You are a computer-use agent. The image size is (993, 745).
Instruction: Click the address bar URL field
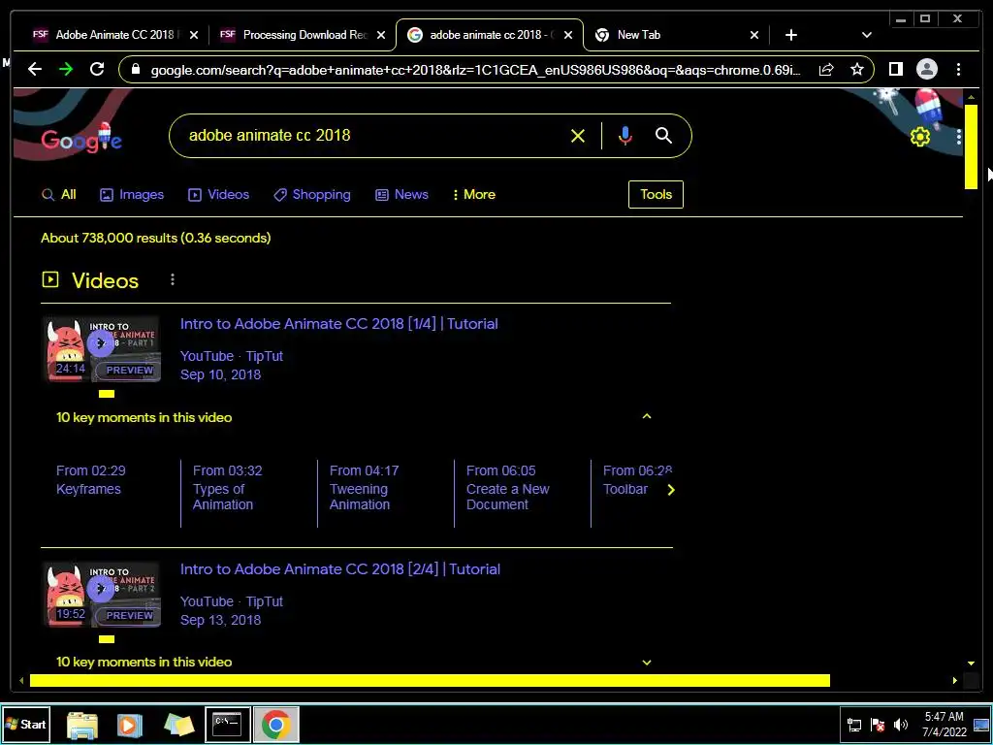point(475,70)
